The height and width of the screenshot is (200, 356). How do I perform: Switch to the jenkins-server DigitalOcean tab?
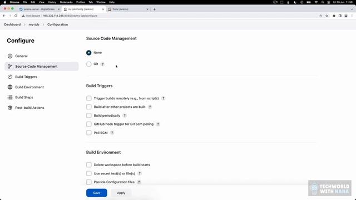39,9
